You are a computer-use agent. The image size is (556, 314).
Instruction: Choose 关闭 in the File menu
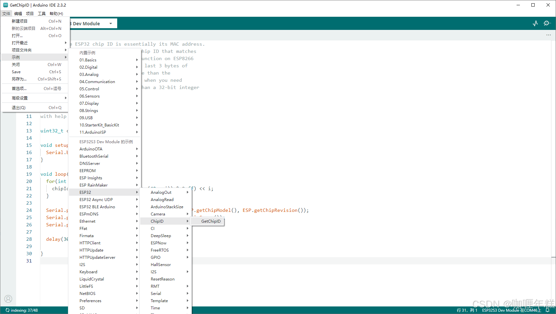(35, 64)
